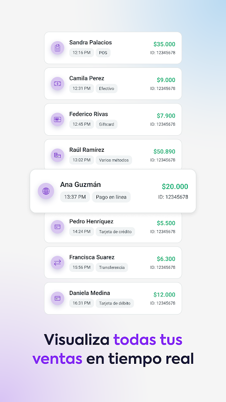Click the multiple-methods icon beside Raúl Ramírez
This screenshot has width=226, height=402.
pyautogui.click(x=57, y=155)
